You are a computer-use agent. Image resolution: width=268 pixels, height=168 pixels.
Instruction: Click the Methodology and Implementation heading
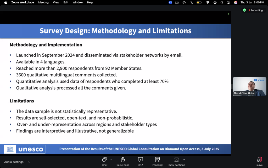[x=46, y=45]
